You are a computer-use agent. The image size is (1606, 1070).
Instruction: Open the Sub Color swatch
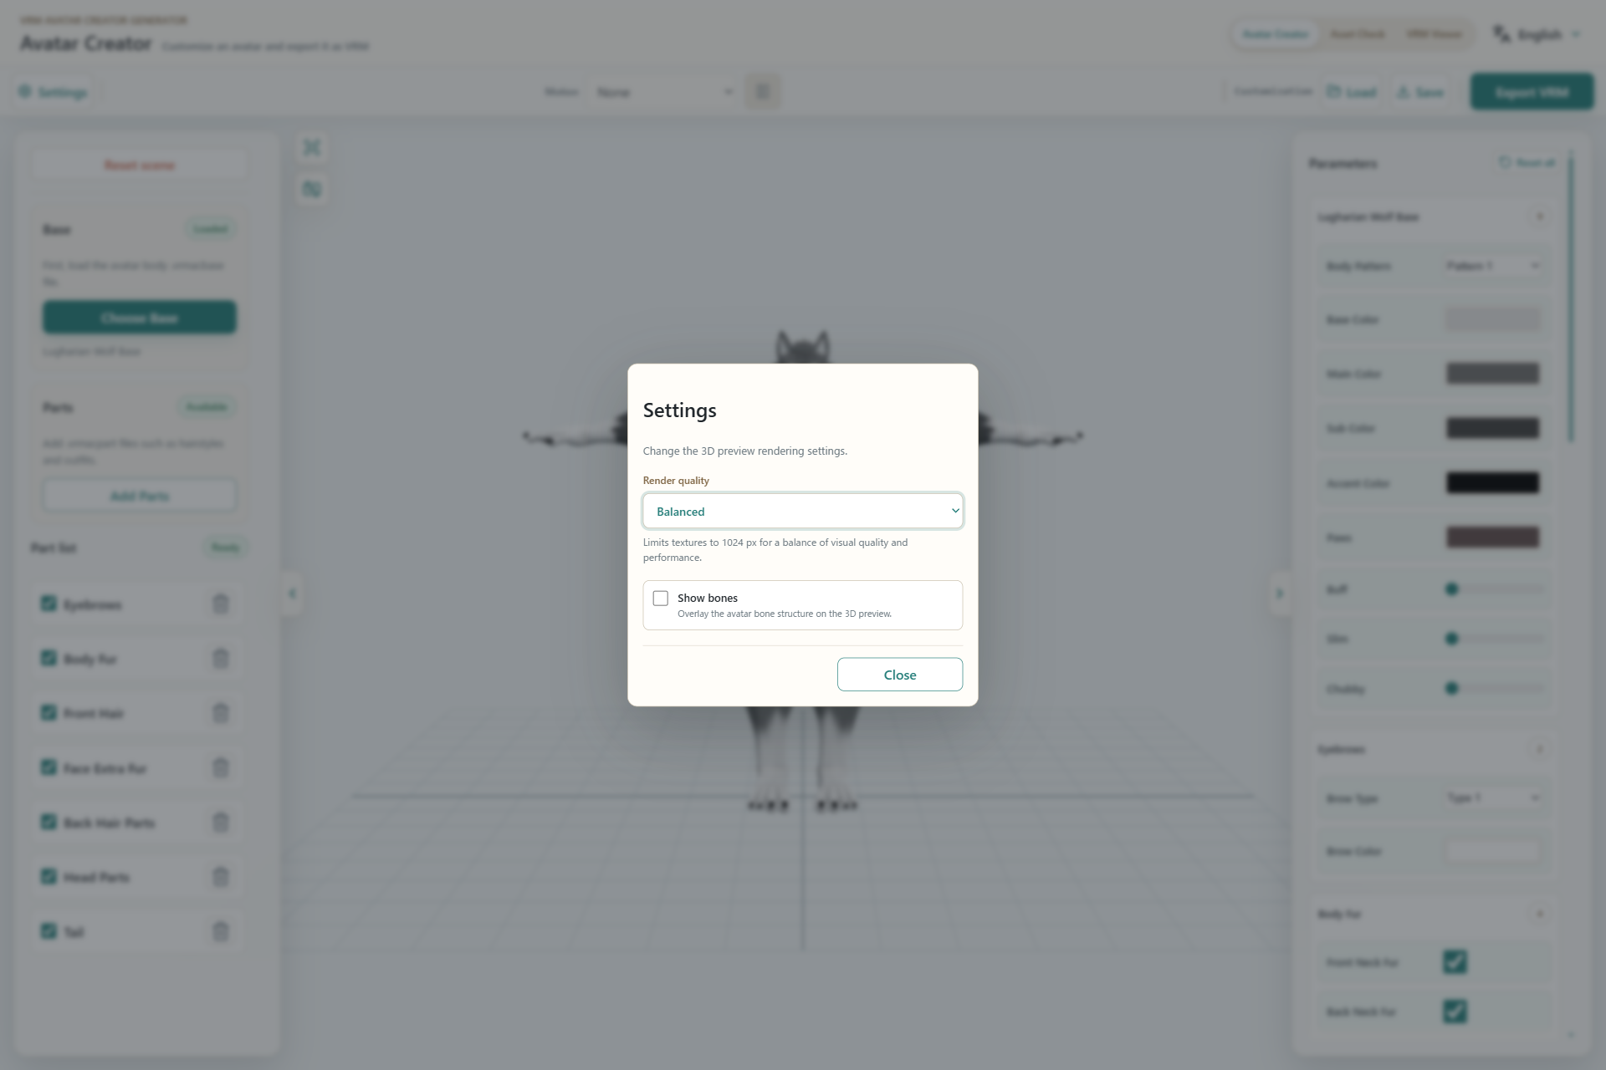pos(1493,428)
